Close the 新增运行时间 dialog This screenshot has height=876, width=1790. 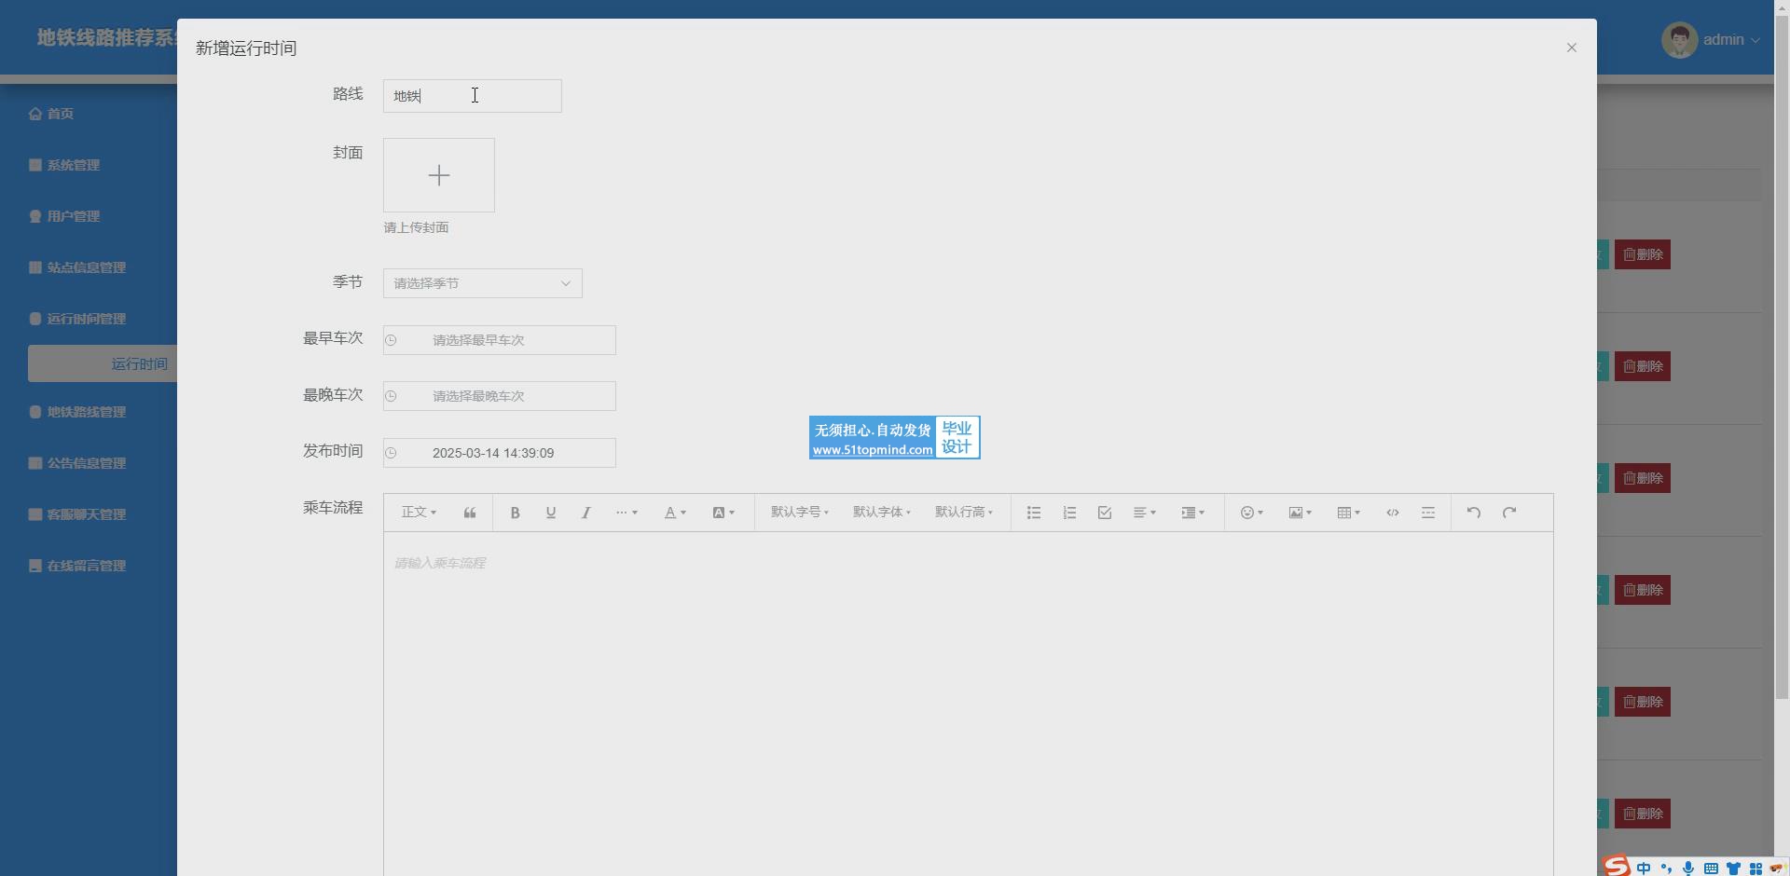pos(1572,48)
